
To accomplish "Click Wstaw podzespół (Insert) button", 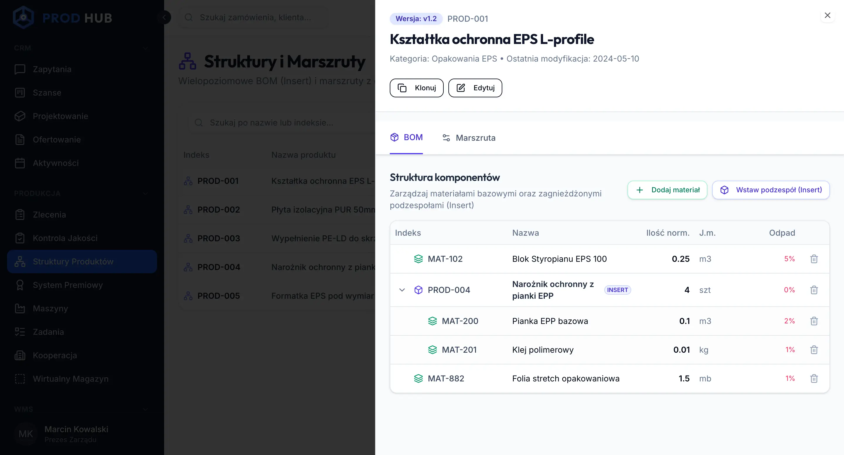I will [x=771, y=190].
